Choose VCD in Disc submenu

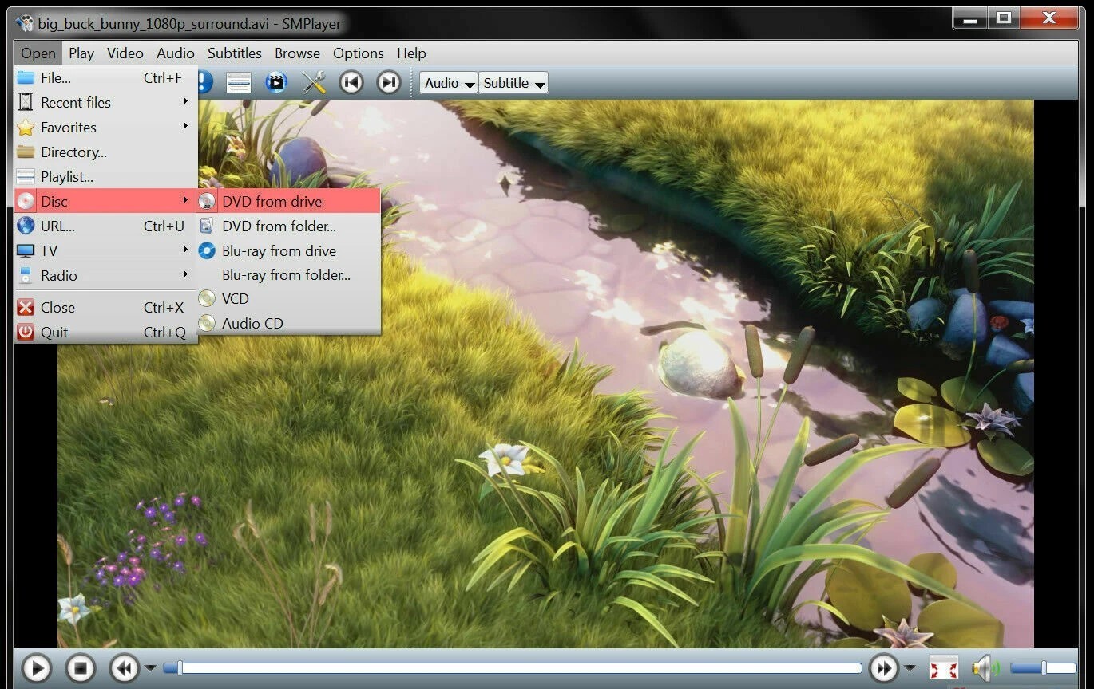point(288,298)
